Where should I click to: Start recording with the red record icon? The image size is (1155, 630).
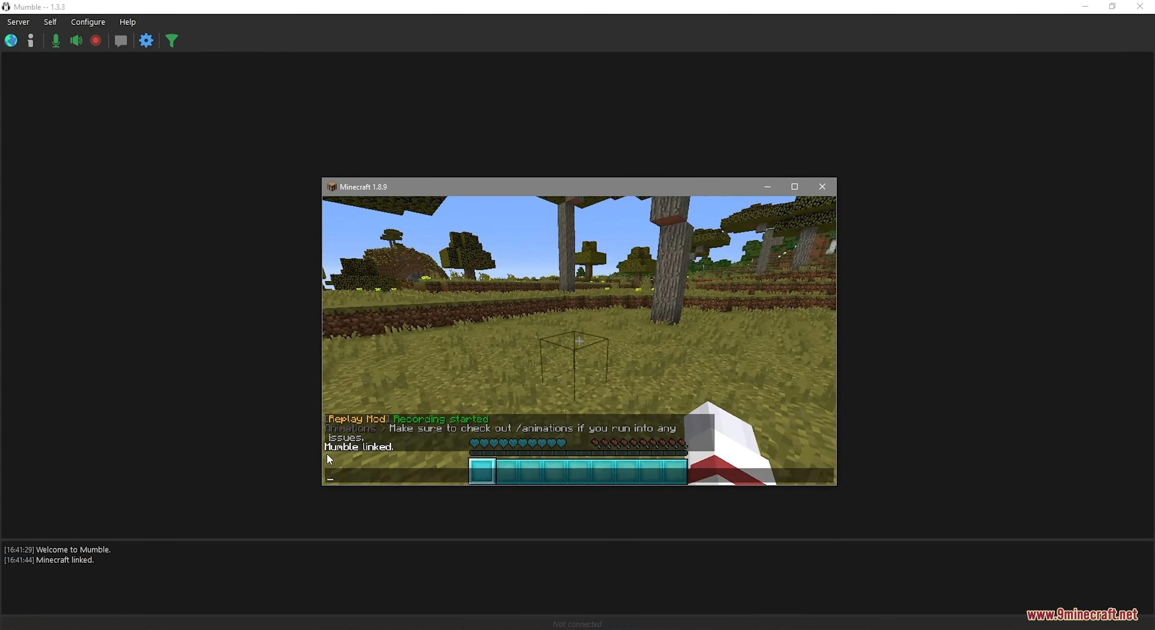point(96,41)
